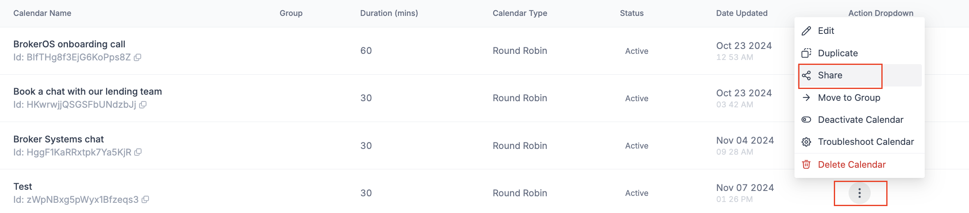
Task: Copy the Test calendar ID
Action: 145,200
